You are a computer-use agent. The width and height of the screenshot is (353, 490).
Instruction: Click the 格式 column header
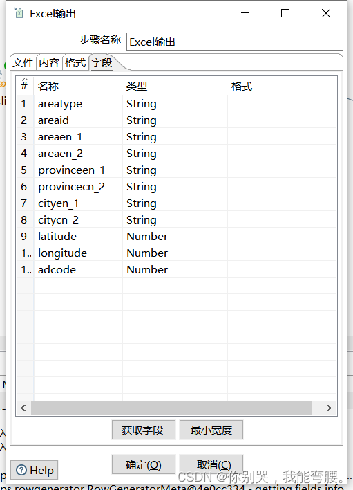283,86
